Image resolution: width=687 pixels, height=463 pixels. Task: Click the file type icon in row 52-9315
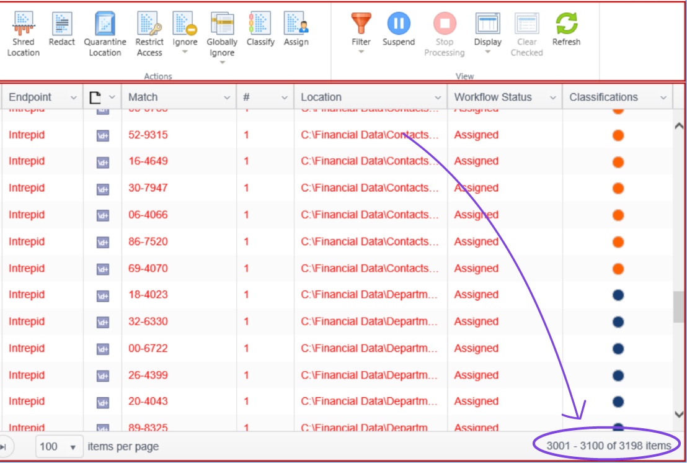click(x=102, y=135)
